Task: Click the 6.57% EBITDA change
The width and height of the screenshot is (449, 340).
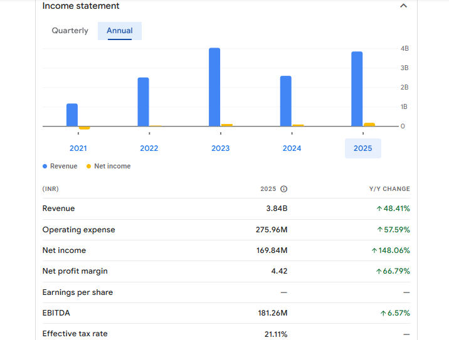Action: 395,313
